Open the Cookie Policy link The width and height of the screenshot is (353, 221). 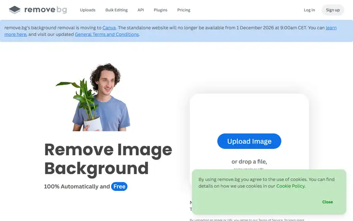coord(290,186)
